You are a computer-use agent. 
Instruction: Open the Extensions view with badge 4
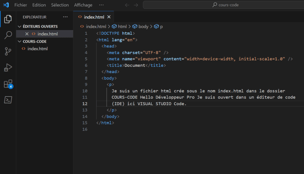8,84
